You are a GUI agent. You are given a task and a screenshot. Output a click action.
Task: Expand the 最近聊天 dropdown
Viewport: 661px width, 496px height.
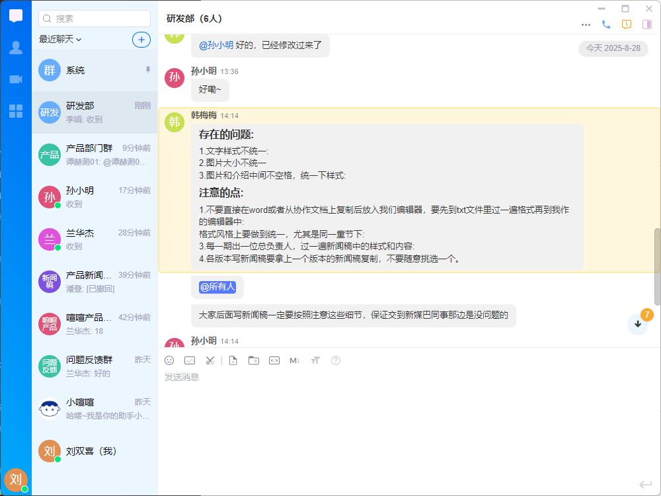pyautogui.click(x=60, y=40)
